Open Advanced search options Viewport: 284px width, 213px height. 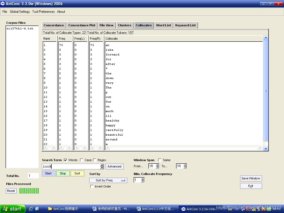pos(115,166)
